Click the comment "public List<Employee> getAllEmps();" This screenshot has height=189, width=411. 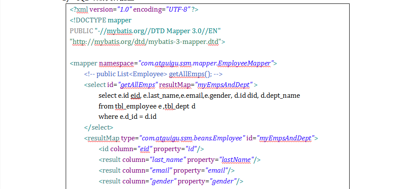pyautogui.click(x=153, y=74)
